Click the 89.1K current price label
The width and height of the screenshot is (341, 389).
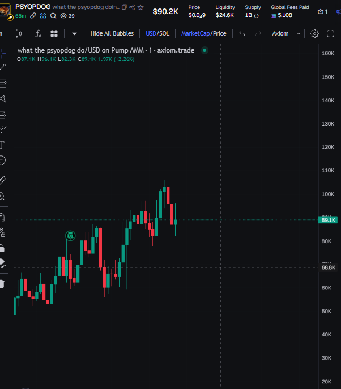pos(328,220)
